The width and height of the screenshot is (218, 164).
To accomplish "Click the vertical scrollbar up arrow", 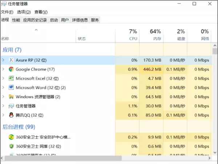I will tap(215, 45).
